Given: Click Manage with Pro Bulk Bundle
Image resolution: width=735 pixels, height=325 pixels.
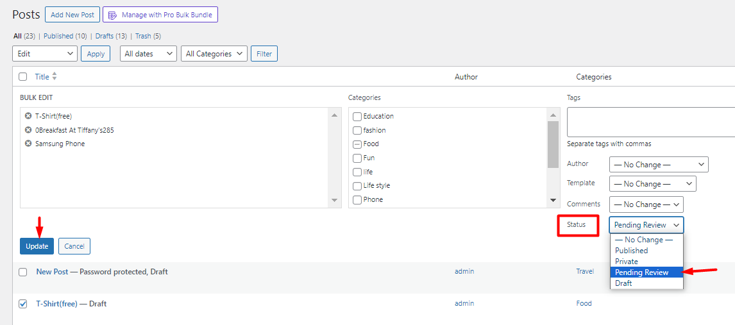Looking at the screenshot, I should tap(160, 14).
